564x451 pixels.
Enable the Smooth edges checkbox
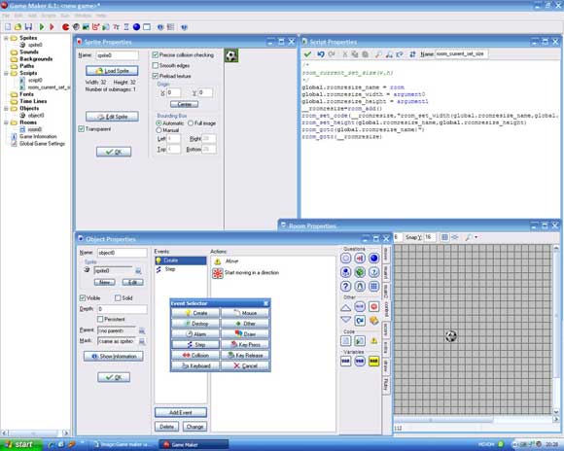tap(156, 65)
